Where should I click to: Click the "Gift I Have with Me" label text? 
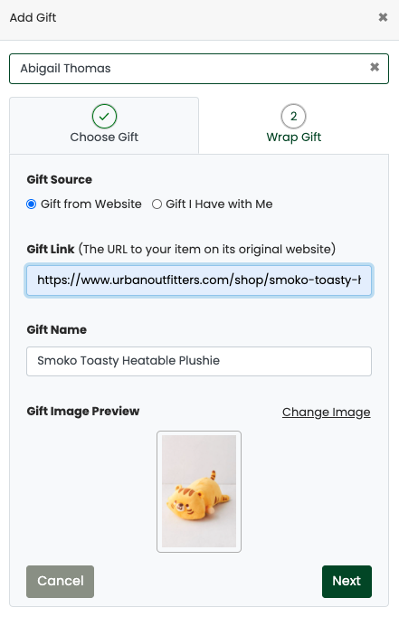point(219,204)
